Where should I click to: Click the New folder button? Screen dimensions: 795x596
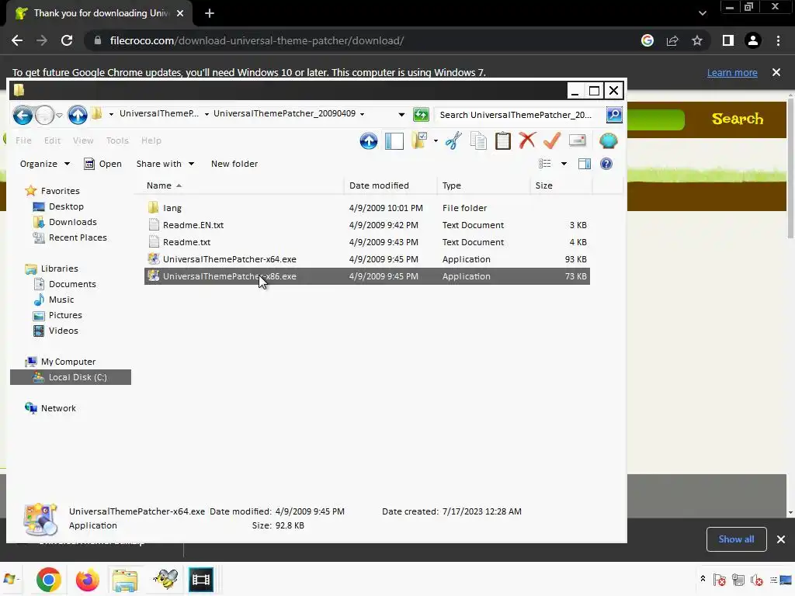pos(234,164)
